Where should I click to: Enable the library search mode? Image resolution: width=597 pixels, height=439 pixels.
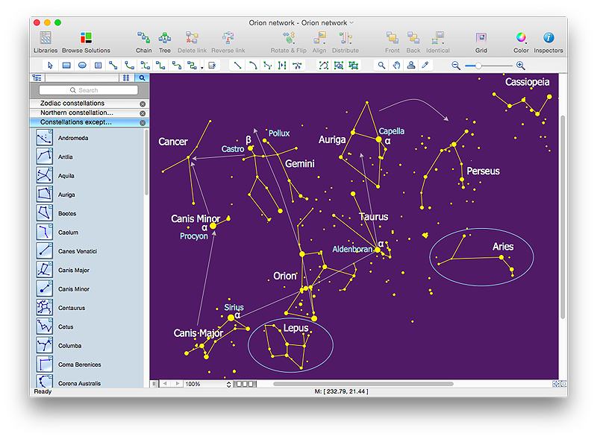[x=141, y=78]
